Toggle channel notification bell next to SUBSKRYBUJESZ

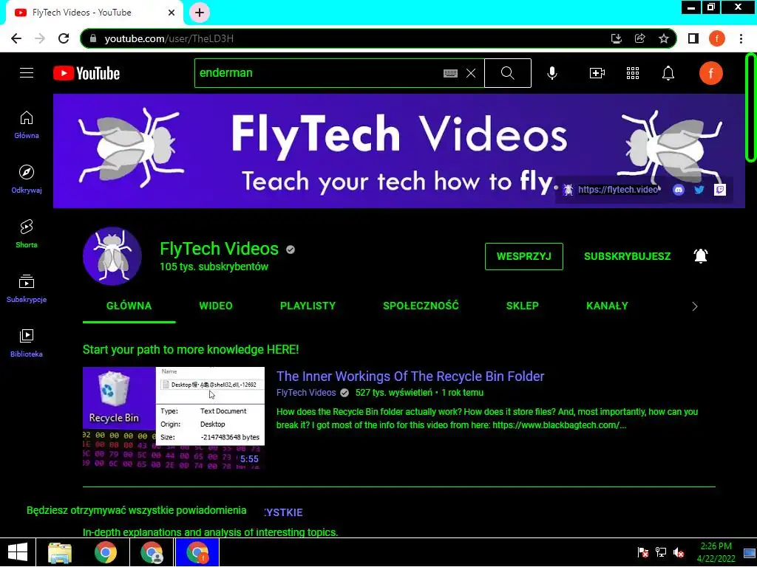(x=701, y=256)
